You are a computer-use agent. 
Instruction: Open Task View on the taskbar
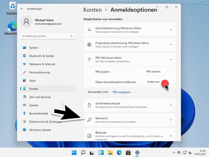coord(92,152)
